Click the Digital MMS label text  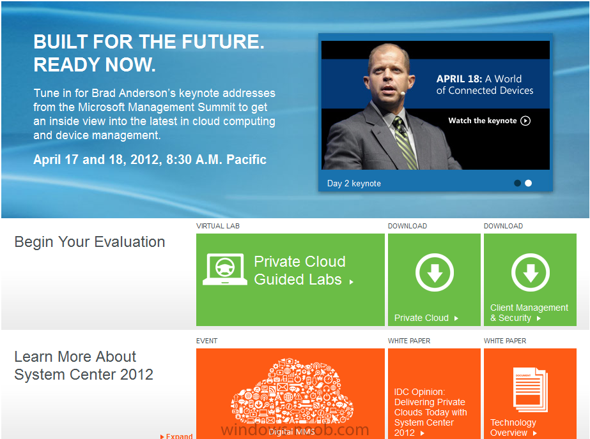point(291,432)
